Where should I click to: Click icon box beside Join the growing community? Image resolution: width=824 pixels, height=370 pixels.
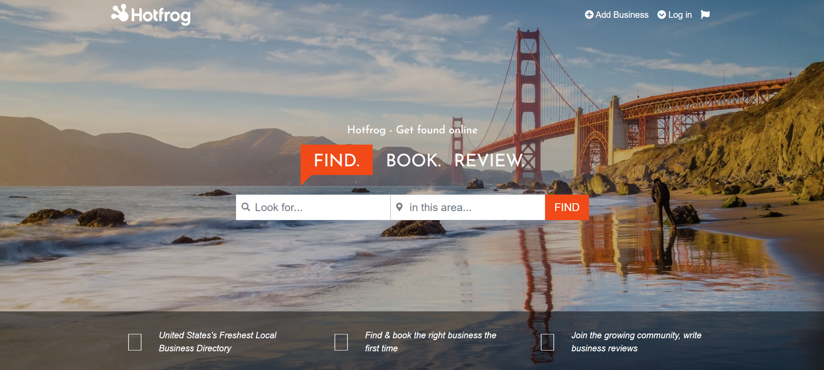[x=547, y=342]
